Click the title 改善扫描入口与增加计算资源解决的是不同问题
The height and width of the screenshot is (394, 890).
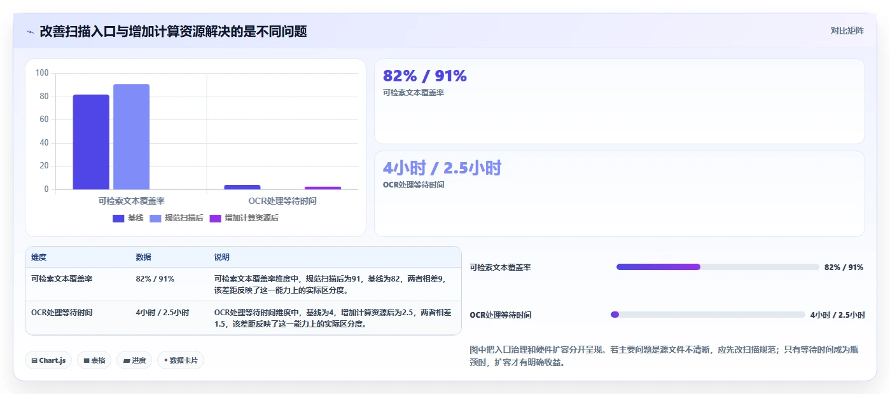[173, 31]
